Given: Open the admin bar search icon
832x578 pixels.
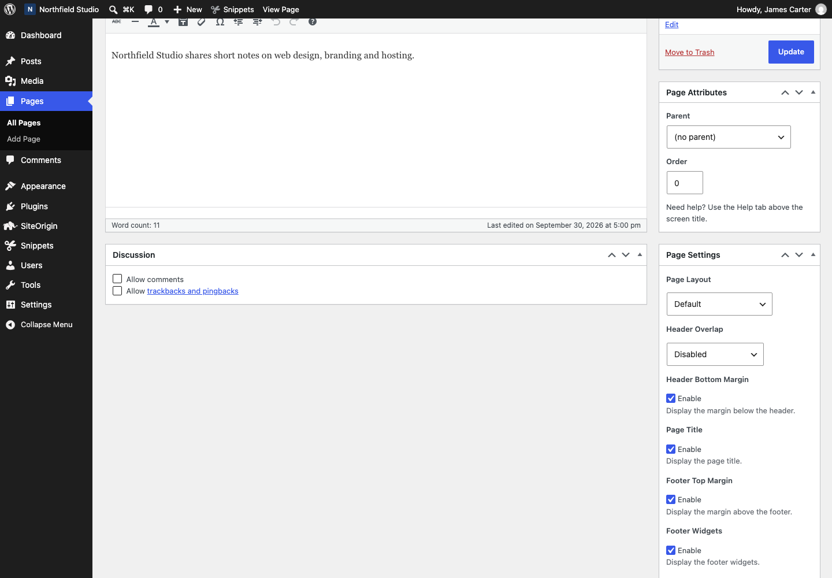Looking at the screenshot, I should pyautogui.click(x=113, y=9).
